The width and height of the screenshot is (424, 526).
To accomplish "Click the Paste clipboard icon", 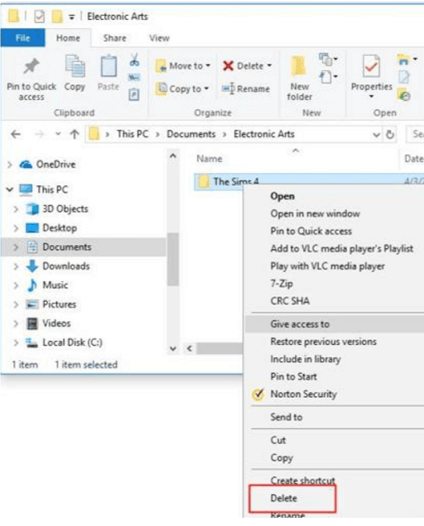I will coord(108,66).
